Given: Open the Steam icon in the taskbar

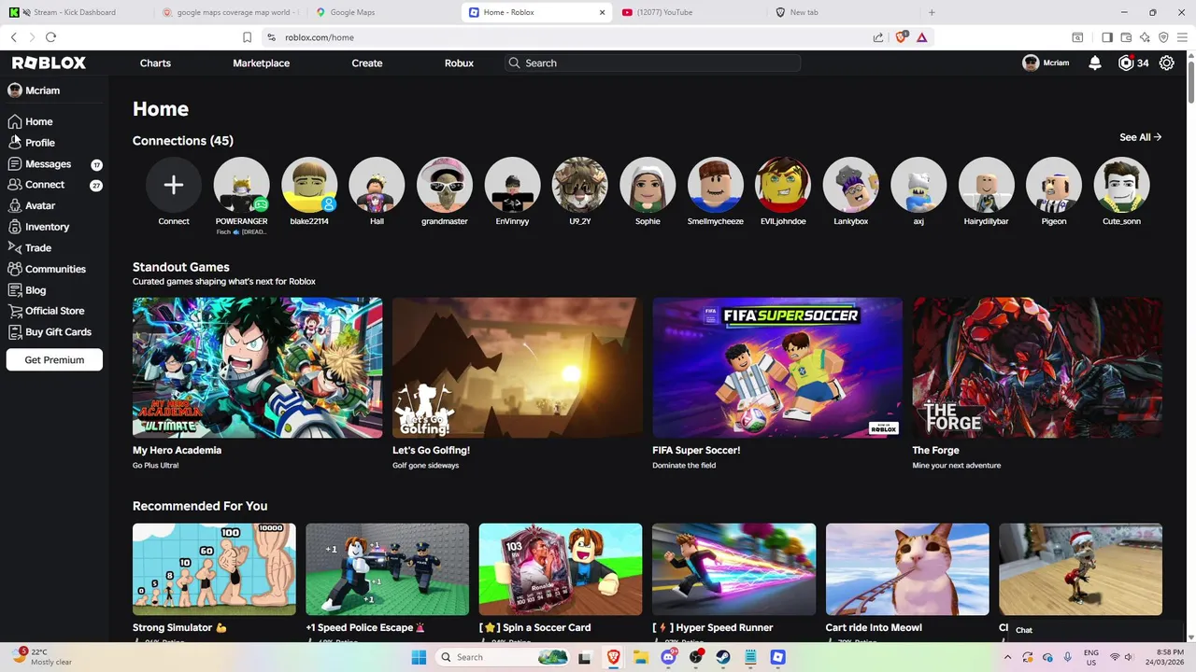Looking at the screenshot, I should 723,657.
